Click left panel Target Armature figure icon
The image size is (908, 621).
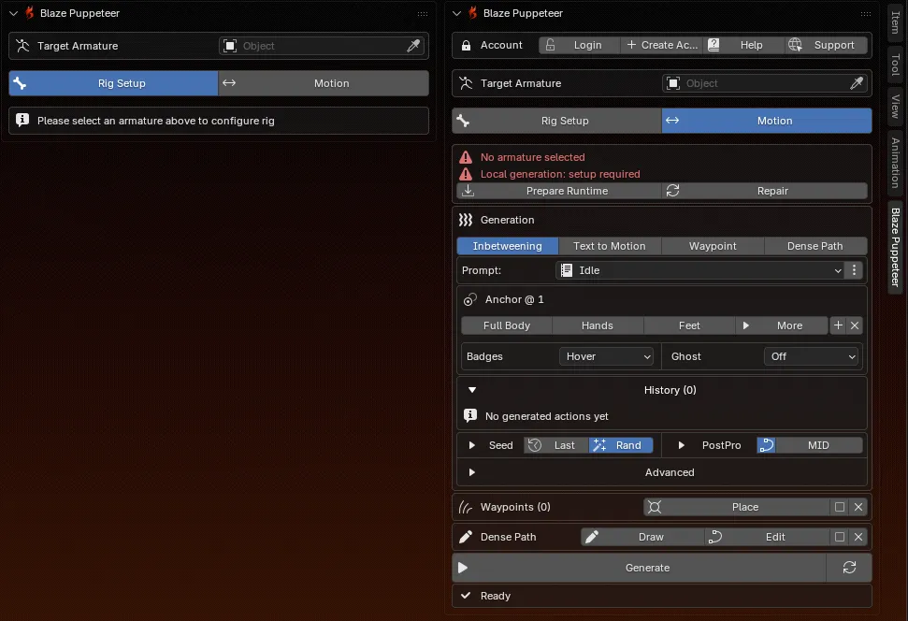pos(22,46)
